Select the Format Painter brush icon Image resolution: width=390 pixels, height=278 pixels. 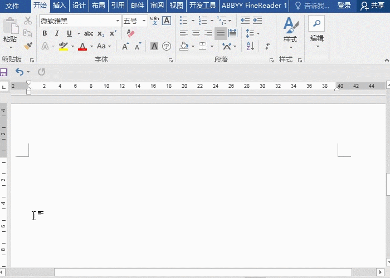point(28,46)
